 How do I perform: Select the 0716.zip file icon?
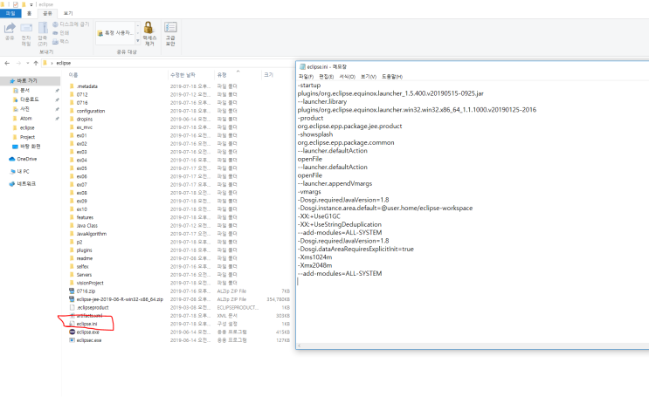(72, 291)
